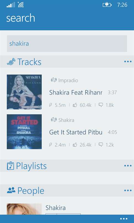Click plays icon next to 2.4m
Image resolution: width=134 pixels, height=223 pixels.
pos(50,145)
